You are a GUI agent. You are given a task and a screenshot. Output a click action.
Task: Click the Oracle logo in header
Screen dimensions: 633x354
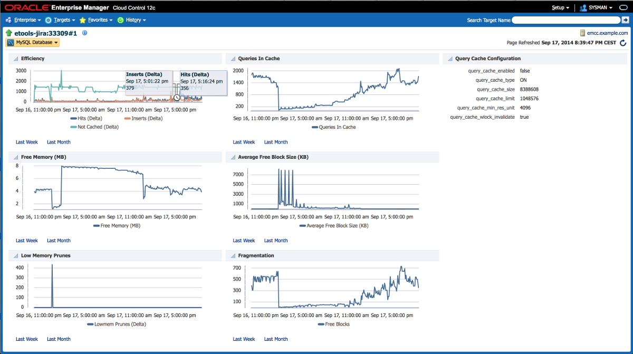coord(27,8)
